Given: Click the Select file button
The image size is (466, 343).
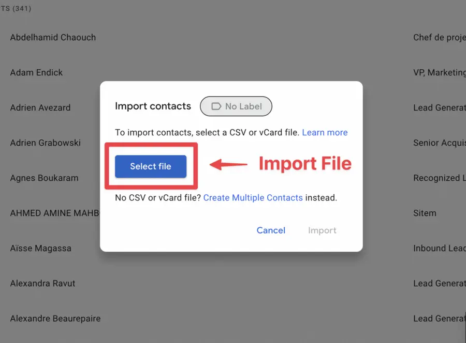Looking at the screenshot, I should point(150,166).
